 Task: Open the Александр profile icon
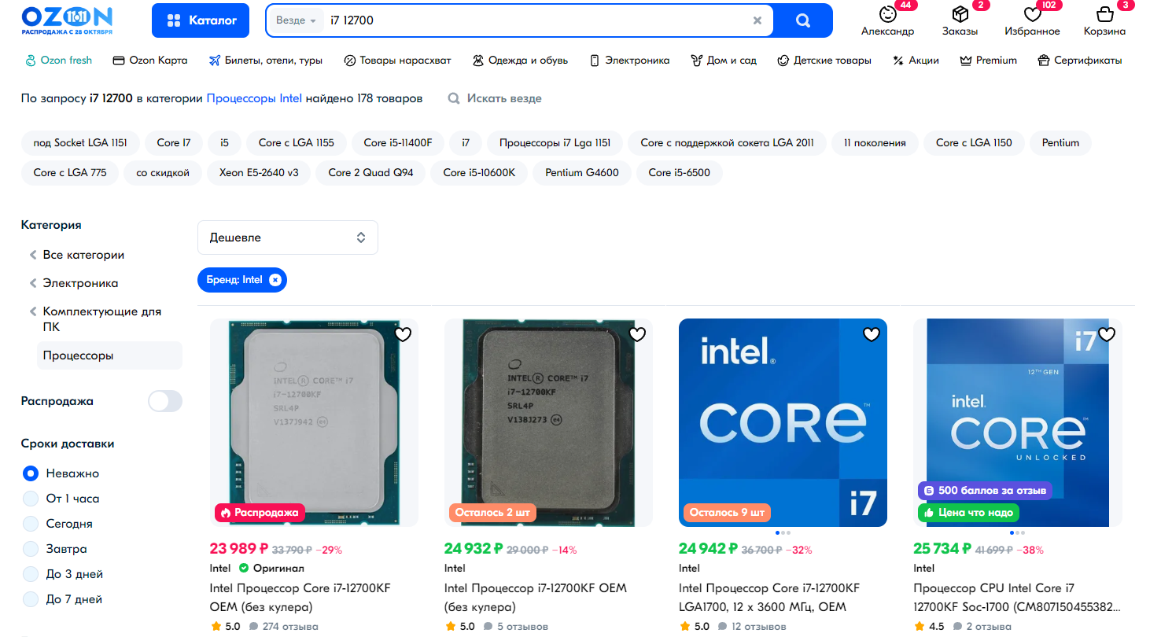pos(888,15)
